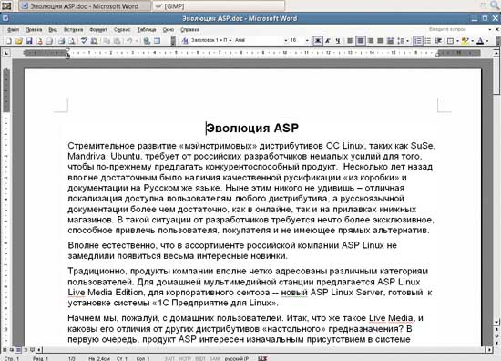Expand the undo history arrow

tap(136, 41)
